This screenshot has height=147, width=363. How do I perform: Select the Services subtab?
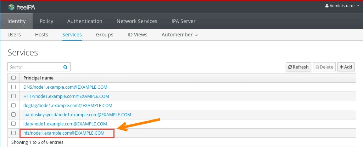pos(72,35)
